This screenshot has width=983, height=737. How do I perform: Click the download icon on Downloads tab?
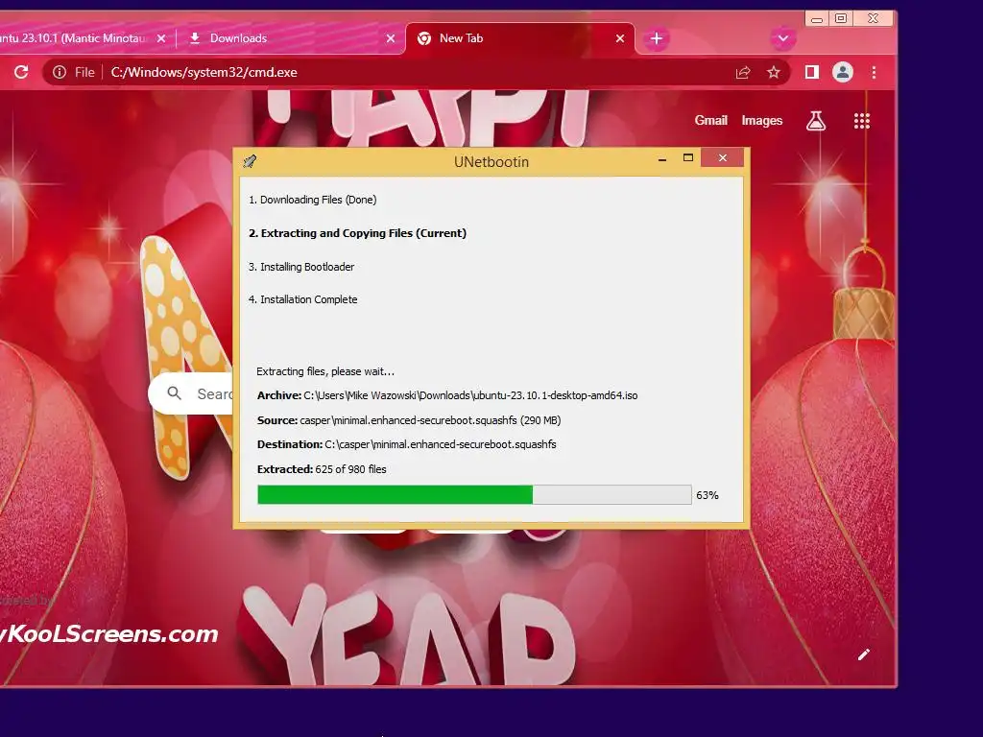[x=195, y=38]
